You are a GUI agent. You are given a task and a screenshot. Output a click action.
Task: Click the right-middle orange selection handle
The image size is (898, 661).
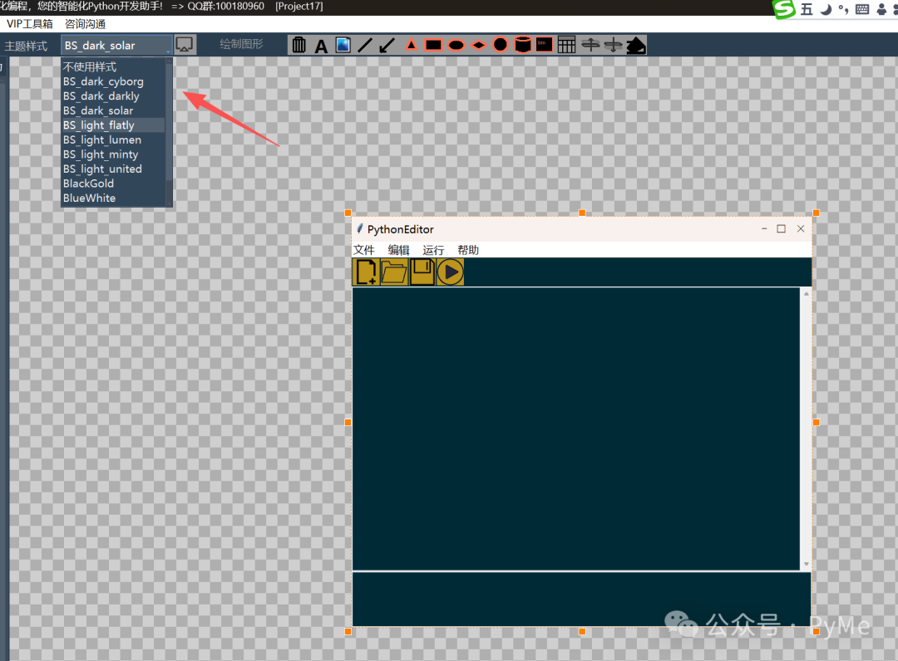817,422
